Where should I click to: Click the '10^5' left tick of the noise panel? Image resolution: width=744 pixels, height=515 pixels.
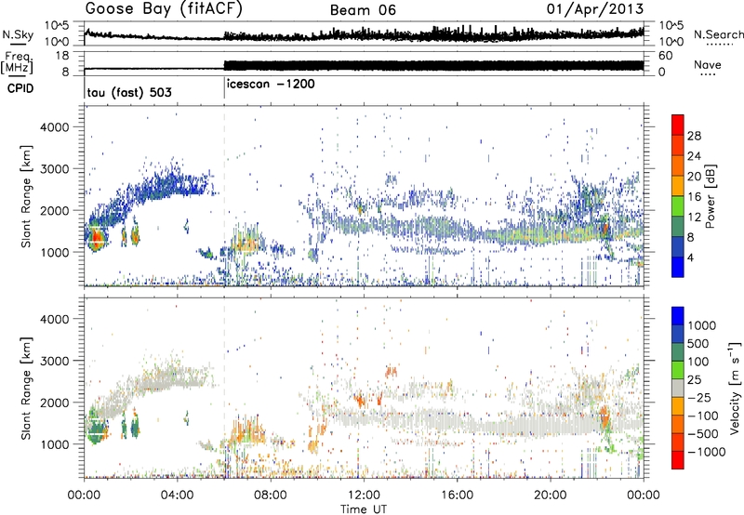[57, 26]
